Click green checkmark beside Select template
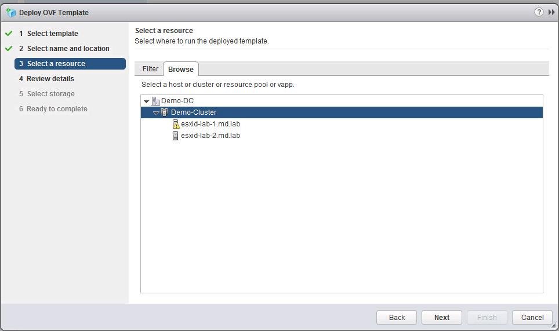This screenshot has height=331, width=559. click(9, 34)
